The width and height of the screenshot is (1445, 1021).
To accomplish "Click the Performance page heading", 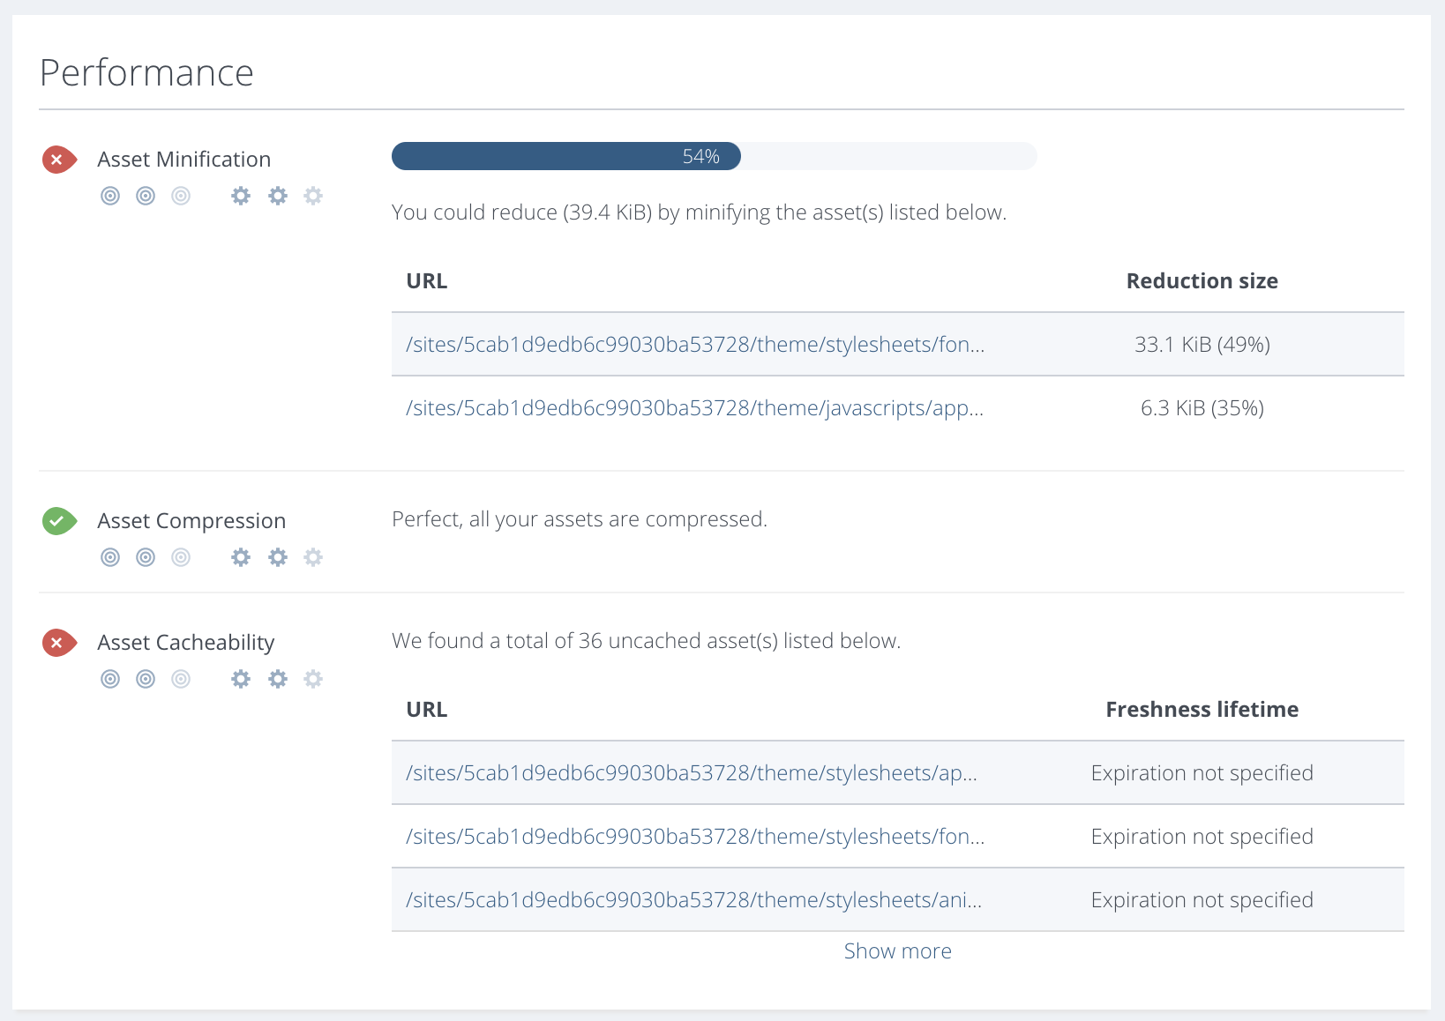I will (x=146, y=72).
